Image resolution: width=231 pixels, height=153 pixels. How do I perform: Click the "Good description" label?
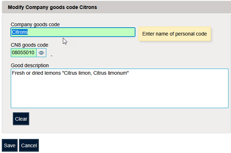tap(30, 65)
